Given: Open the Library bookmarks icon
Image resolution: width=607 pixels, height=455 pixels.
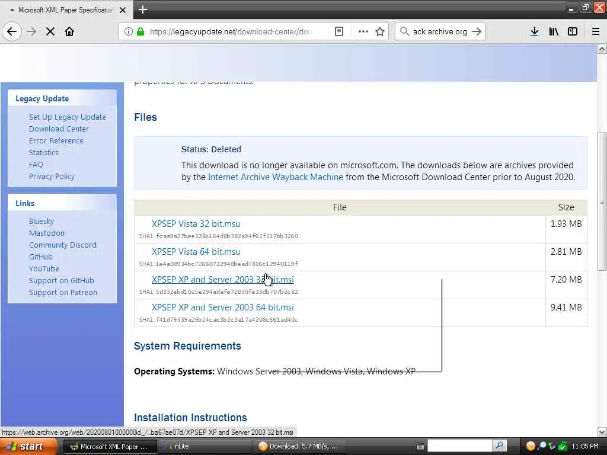Looking at the screenshot, I should (x=554, y=31).
